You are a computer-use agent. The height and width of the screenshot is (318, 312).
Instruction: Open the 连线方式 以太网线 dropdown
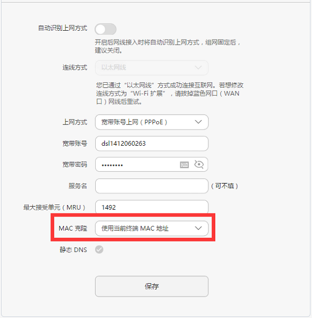pyautogui.click(x=151, y=67)
